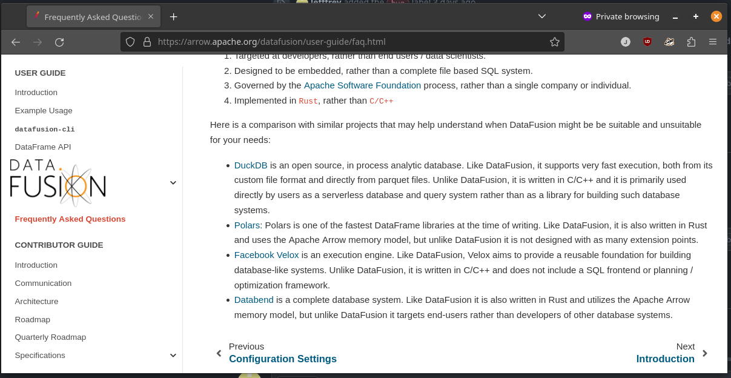Click the USER GUIDE sidebar heading
This screenshot has height=378, width=731.
click(x=41, y=73)
